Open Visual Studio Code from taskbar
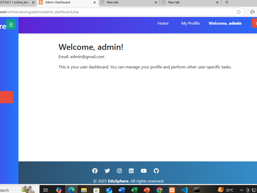This screenshot has width=257, height=193. click(x=184, y=190)
